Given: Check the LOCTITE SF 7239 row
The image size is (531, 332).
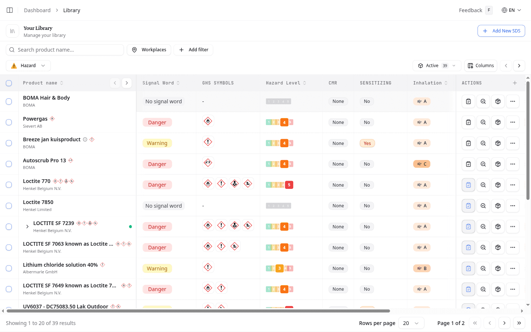Looking at the screenshot, I should point(9,226).
